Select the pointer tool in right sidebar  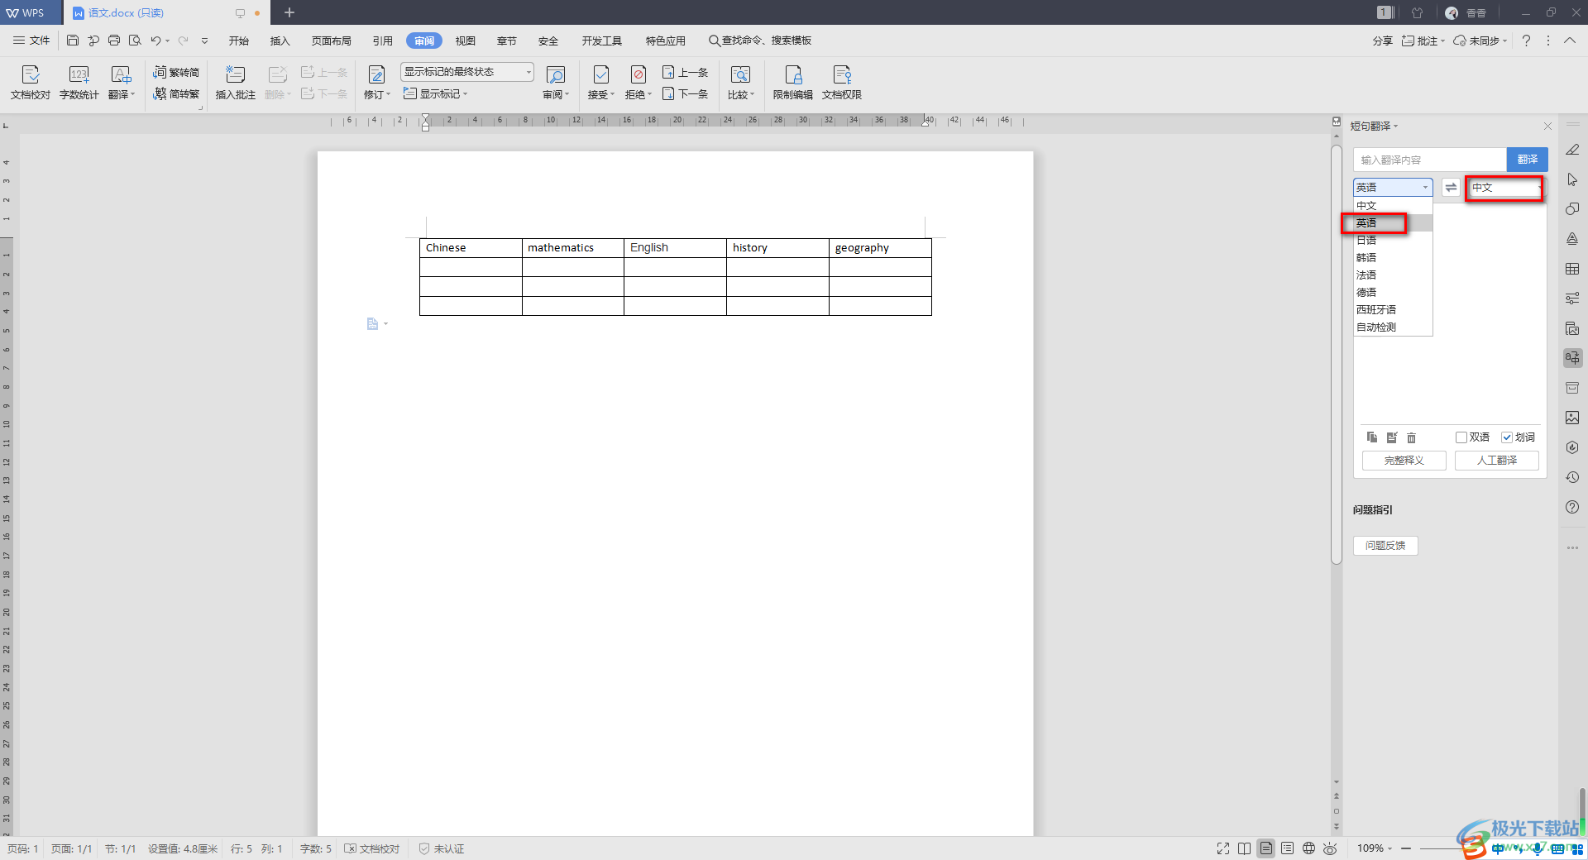(x=1572, y=179)
